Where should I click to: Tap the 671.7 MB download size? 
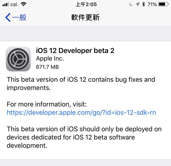coord(47,67)
